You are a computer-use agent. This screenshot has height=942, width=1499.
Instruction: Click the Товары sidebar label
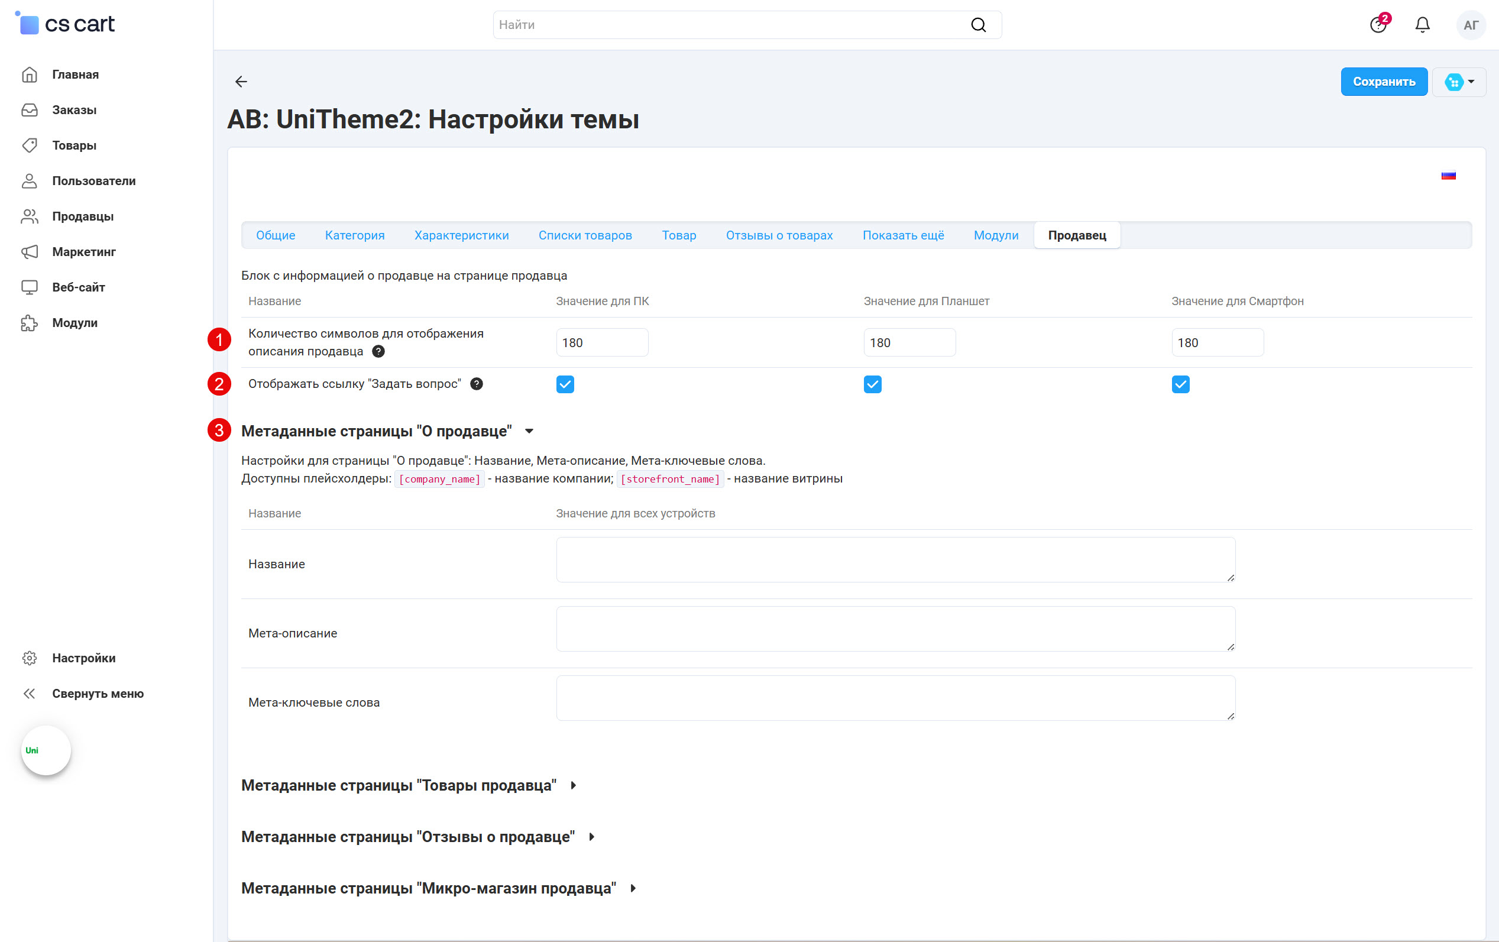pyautogui.click(x=74, y=145)
